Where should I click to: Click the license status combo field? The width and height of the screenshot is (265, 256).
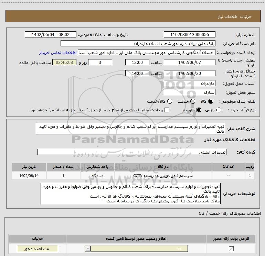tap(136, 248)
